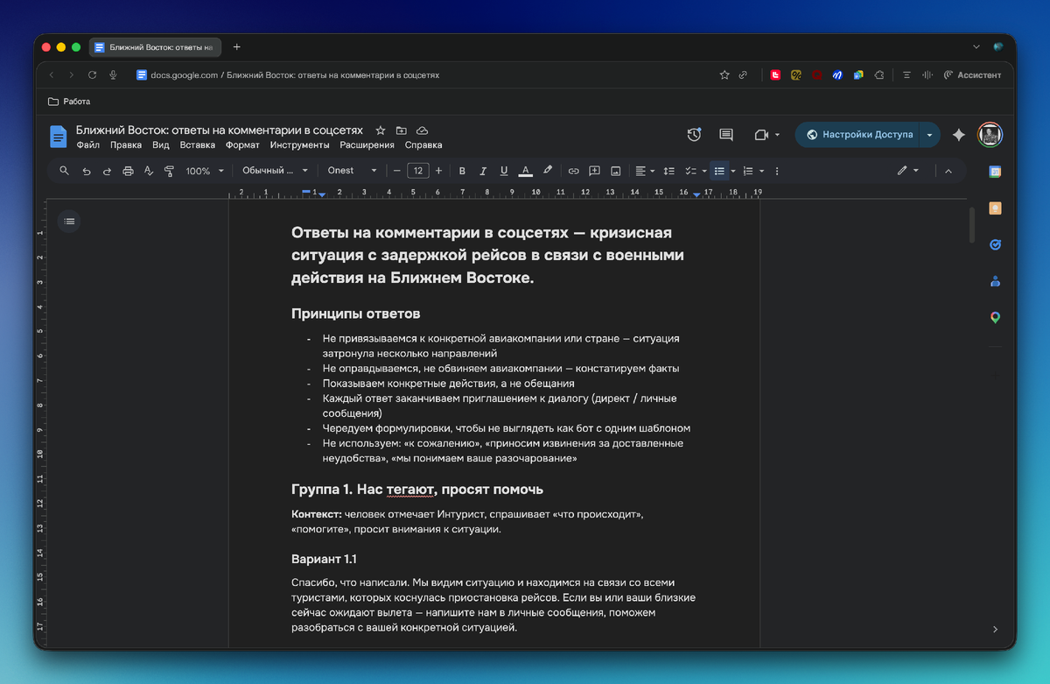Click the Настройки Доступа button

click(x=859, y=135)
